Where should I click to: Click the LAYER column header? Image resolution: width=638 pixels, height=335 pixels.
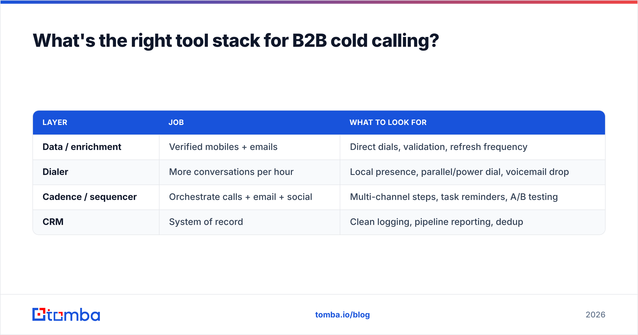(x=55, y=122)
